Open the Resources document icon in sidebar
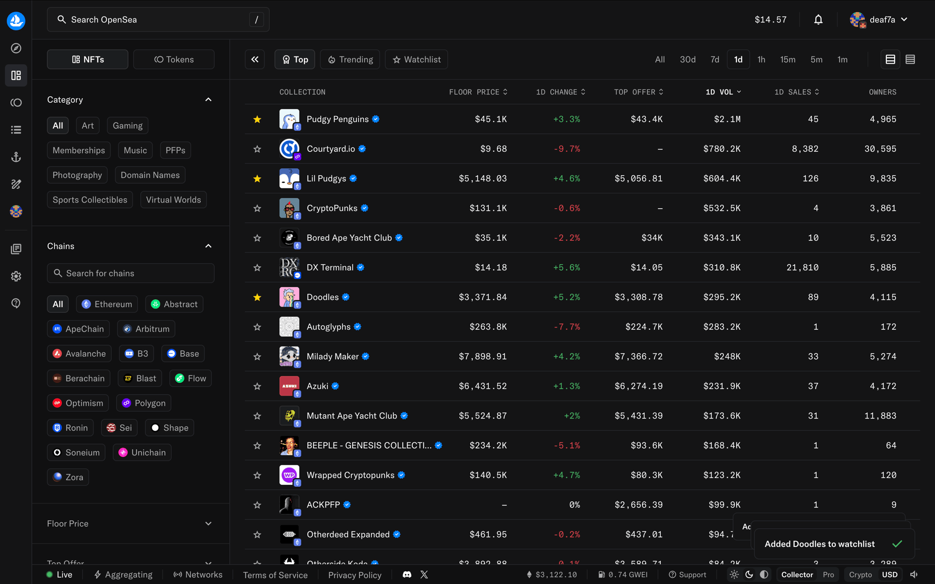This screenshot has height=584, width=935. tap(16, 249)
